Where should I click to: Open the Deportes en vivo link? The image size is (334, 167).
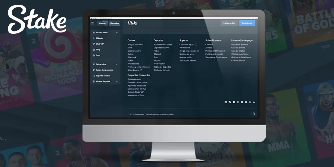(x=161, y=48)
